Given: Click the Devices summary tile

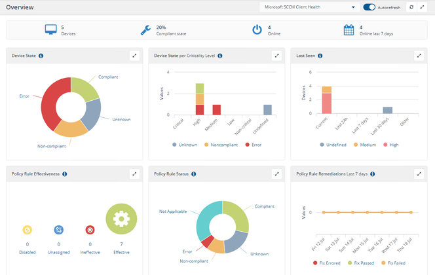Looking at the screenshot, I should click(x=60, y=30).
